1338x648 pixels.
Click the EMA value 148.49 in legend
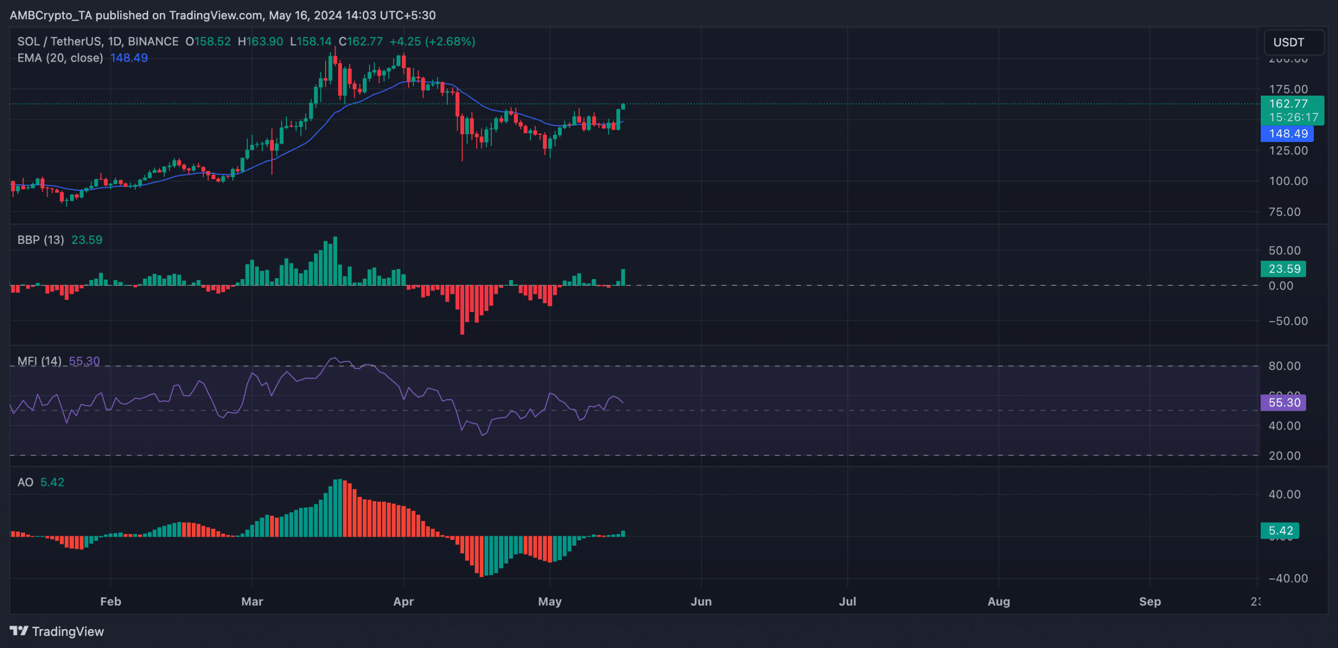(129, 58)
